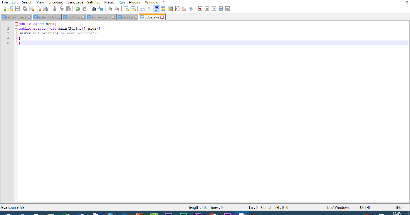Click the Save All icon
Viewport: 410px width, 215px height.
(x=25, y=9)
